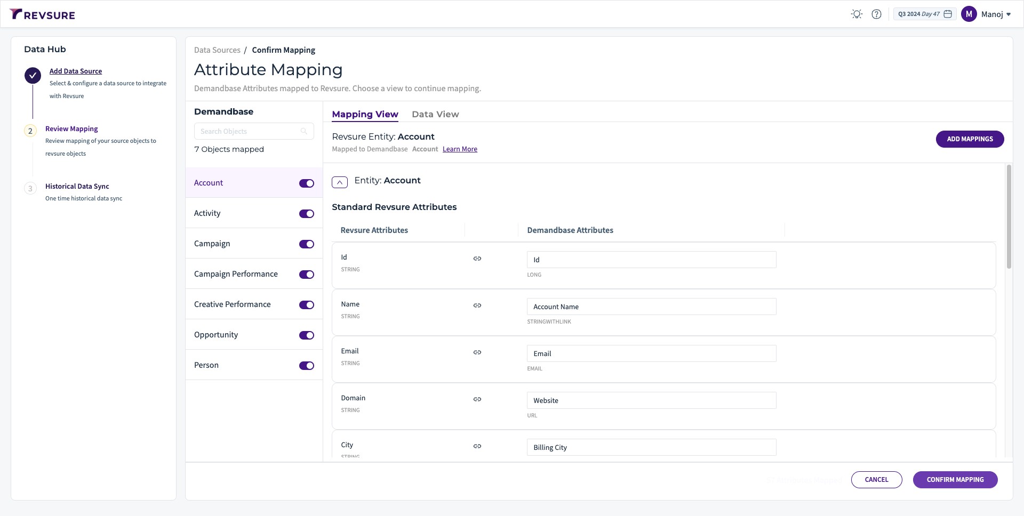
Task: Click the Revsure Attributes column header
Action: tap(374, 230)
